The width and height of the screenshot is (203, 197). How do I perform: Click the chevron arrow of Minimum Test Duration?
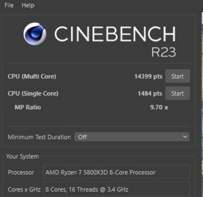185,137
